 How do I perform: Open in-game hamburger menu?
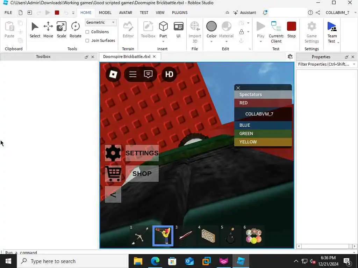(133, 74)
